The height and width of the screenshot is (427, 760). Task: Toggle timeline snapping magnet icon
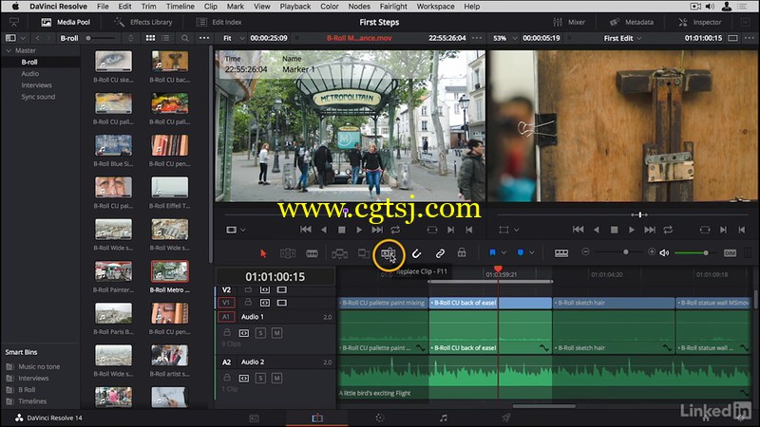pyautogui.click(x=416, y=253)
